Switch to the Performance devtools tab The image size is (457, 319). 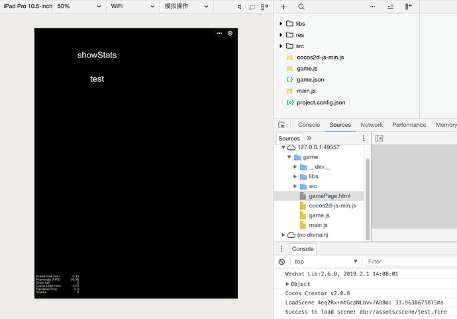tap(409, 125)
